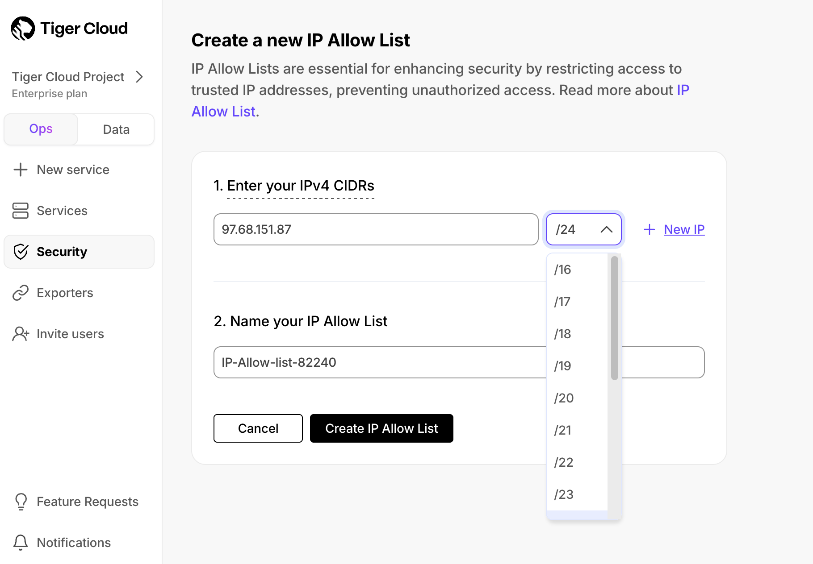Image resolution: width=813 pixels, height=564 pixels.
Task: Click the Cancel button
Action: tap(258, 428)
